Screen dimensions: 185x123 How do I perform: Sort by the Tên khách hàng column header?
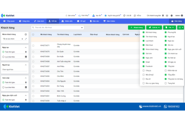[63, 34]
